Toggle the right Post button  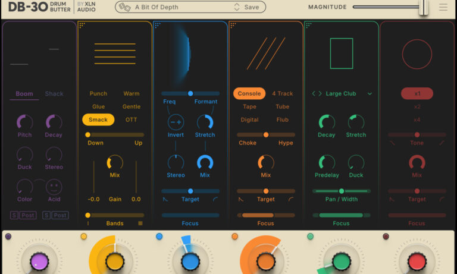(x=60, y=215)
